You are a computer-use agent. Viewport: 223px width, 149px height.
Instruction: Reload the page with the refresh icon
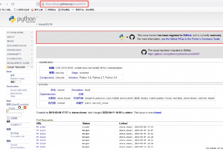[13, 4]
